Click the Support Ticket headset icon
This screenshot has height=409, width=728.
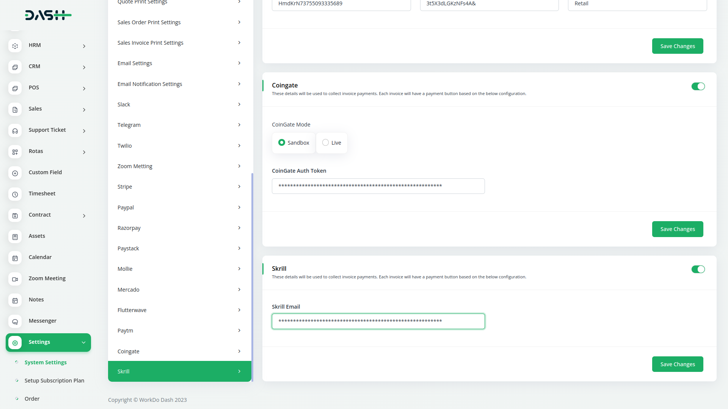15,131
